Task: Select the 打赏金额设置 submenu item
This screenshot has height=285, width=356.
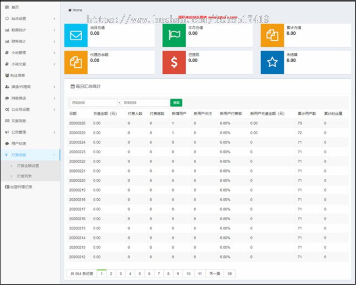Action: (x=28, y=166)
